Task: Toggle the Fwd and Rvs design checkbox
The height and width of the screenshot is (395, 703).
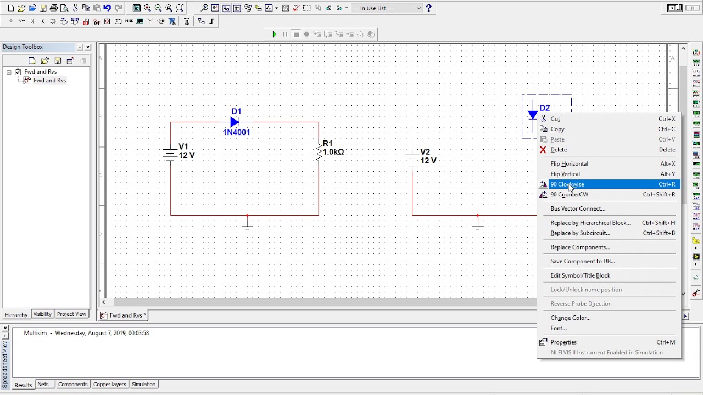Action: [x=18, y=72]
